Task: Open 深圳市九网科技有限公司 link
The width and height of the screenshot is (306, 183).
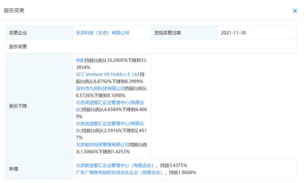Action: click(x=100, y=89)
